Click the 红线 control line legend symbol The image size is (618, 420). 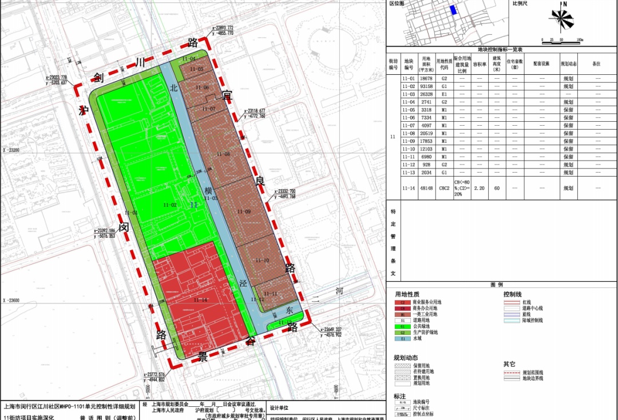coord(512,302)
